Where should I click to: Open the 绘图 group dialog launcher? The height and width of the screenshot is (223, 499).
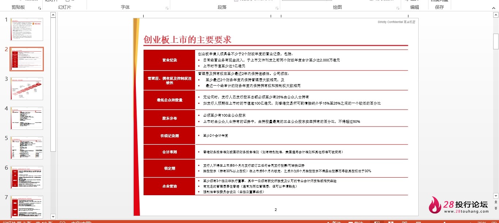[x=398, y=8]
